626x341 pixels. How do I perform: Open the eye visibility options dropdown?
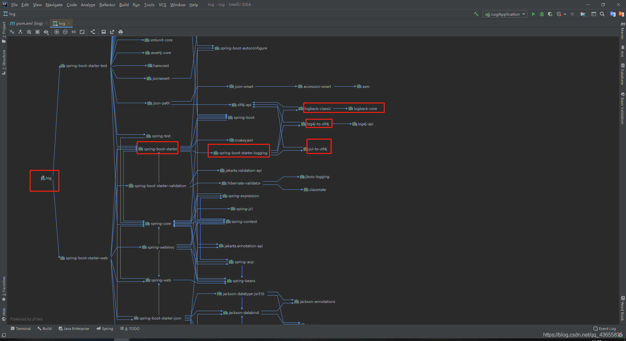click(x=46, y=32)
